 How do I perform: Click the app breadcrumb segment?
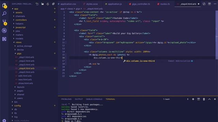point(62,9)
